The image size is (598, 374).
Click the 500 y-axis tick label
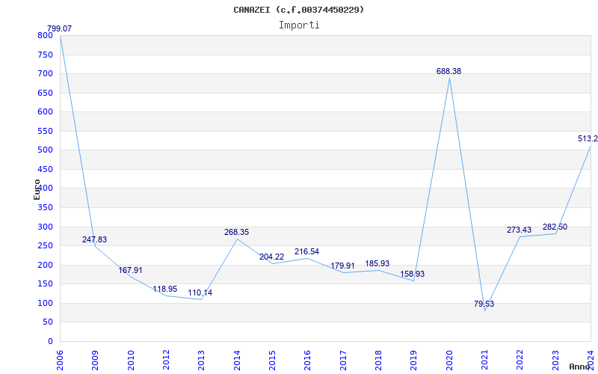[45, 150]
